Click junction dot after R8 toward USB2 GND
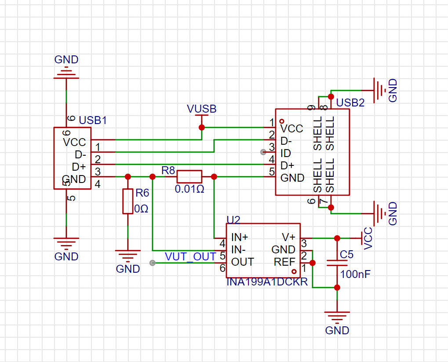 214,177
